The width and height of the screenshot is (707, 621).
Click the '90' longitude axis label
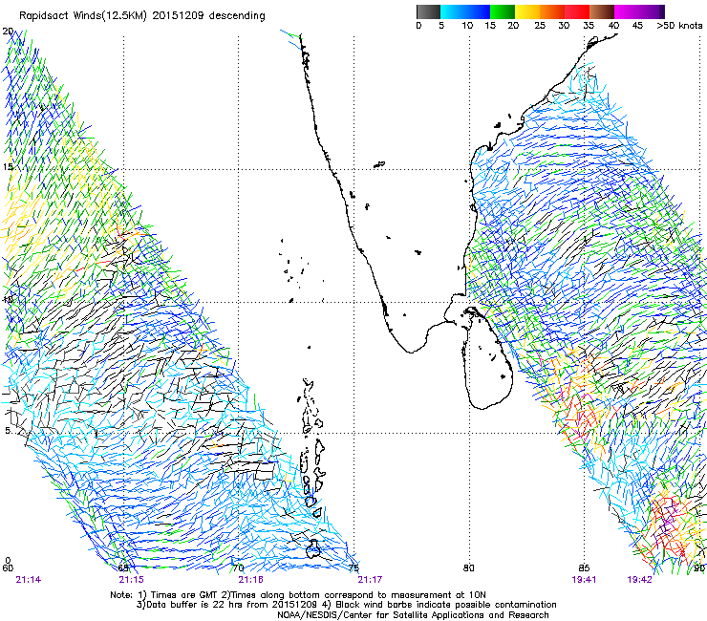point(699,568)
